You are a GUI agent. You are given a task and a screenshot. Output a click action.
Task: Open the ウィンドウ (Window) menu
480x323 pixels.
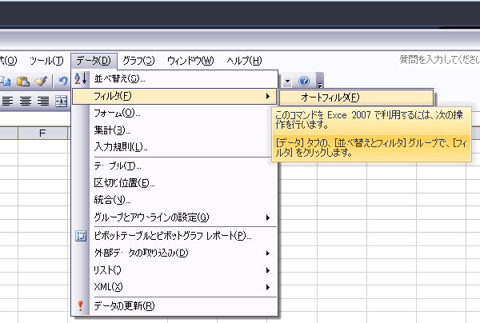190,60
